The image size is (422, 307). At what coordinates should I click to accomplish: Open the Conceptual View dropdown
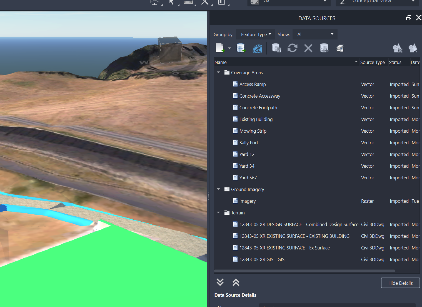click(x=378, y=2)
